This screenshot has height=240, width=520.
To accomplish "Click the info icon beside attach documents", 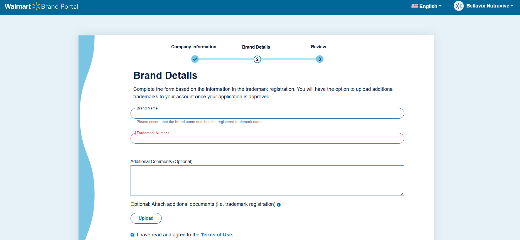I will 279,205.
